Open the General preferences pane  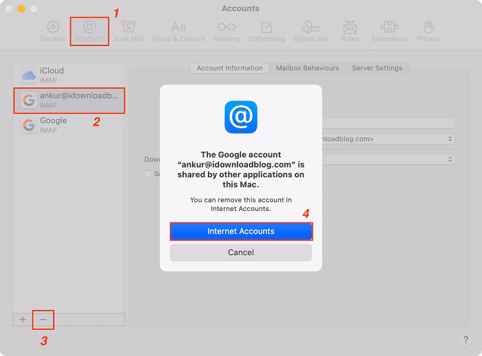click(x=53, y=32)
